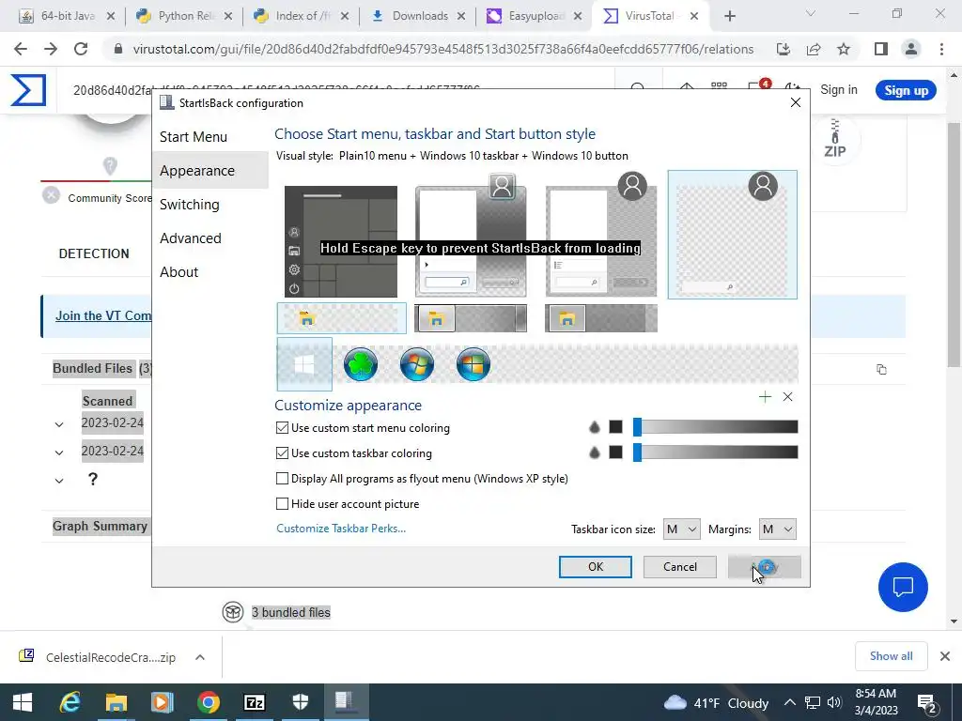962x721 pixels.
Task: Go to the Switching section
Action: (x=189, y=204)
